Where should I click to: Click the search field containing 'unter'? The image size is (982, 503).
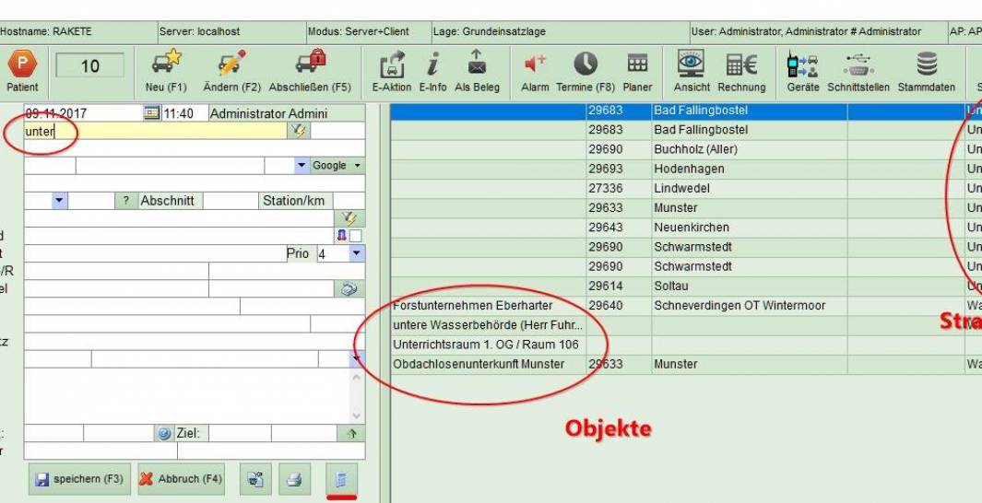pyautogui.click(x=155, y=131)
